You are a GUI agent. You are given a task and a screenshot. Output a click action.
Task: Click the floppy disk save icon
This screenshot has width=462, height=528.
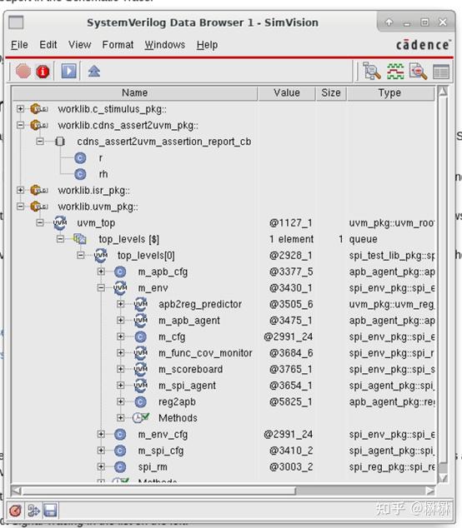50,511
